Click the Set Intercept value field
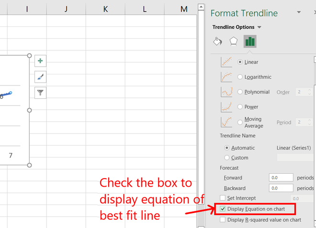The image size is (316, 228). [302, 199]
